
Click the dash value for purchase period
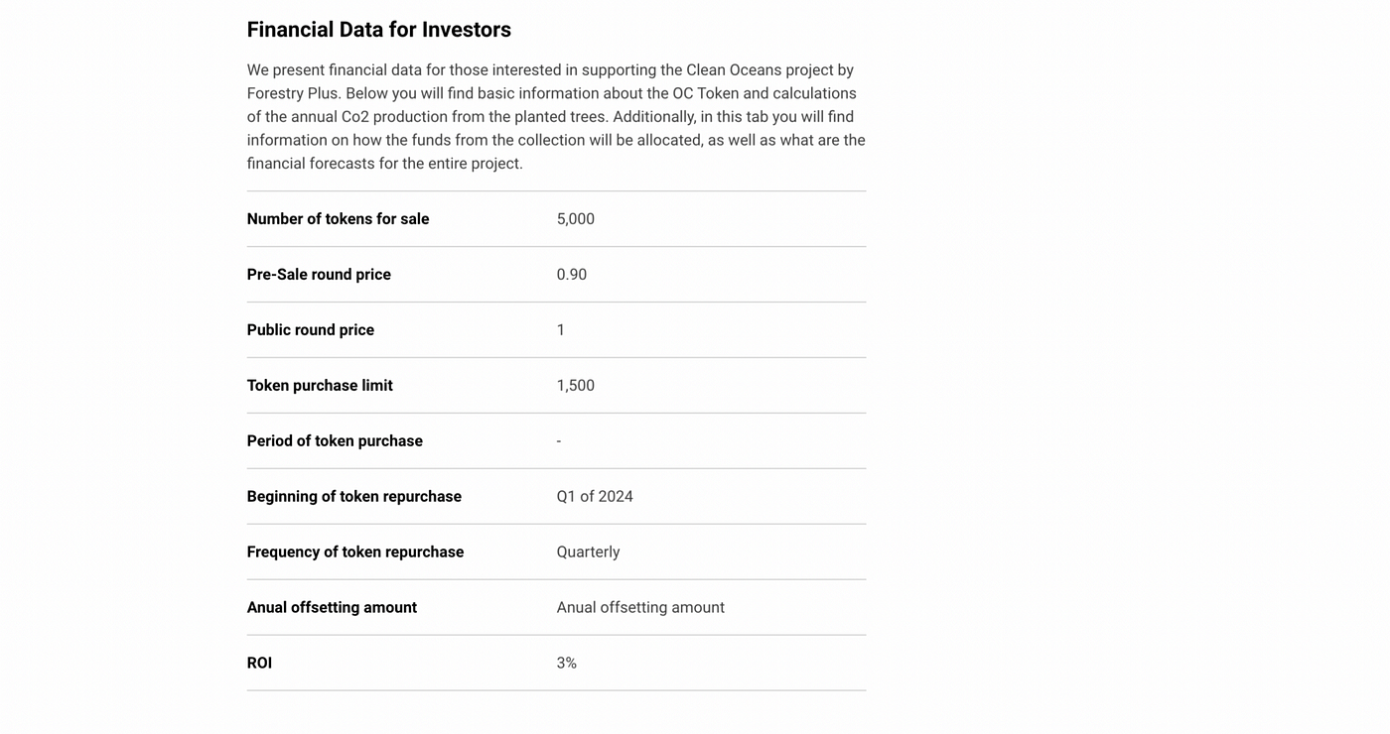pyautogui.click(x=559, y=441)
